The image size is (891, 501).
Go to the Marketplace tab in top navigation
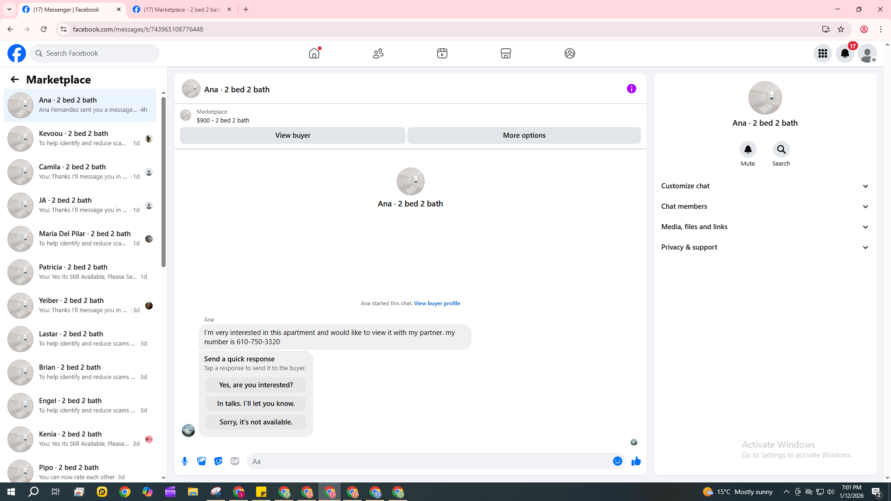coord(505,53)
